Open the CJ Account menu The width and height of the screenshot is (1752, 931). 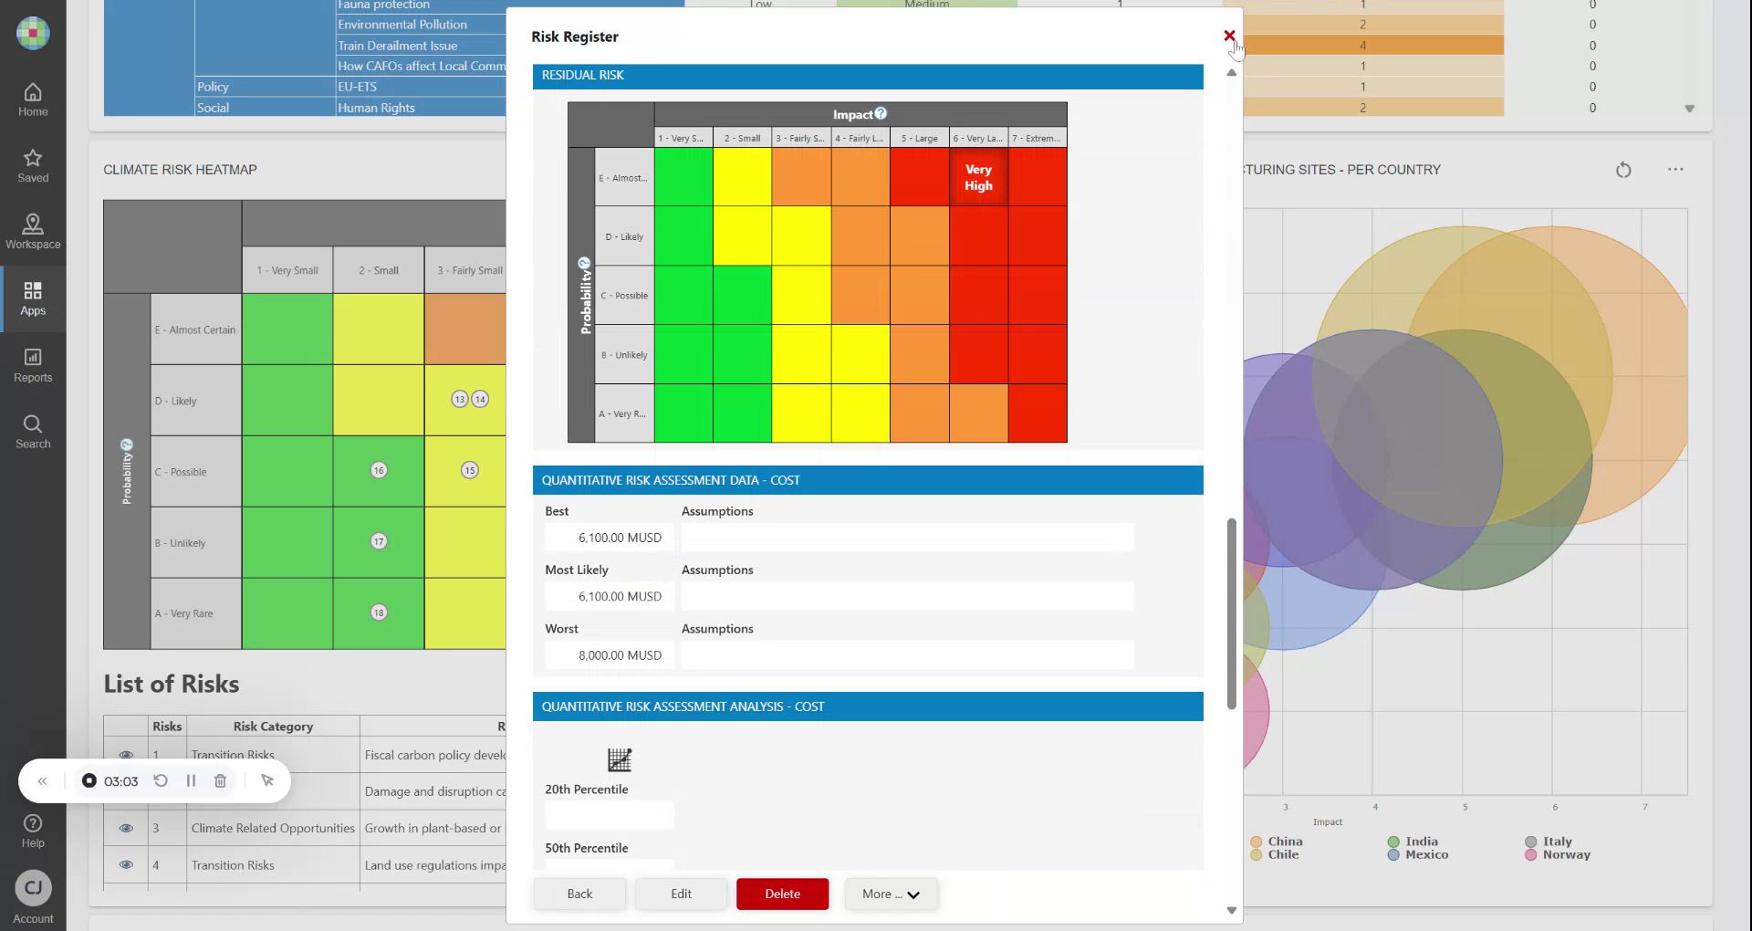click(x=33, y=887)
